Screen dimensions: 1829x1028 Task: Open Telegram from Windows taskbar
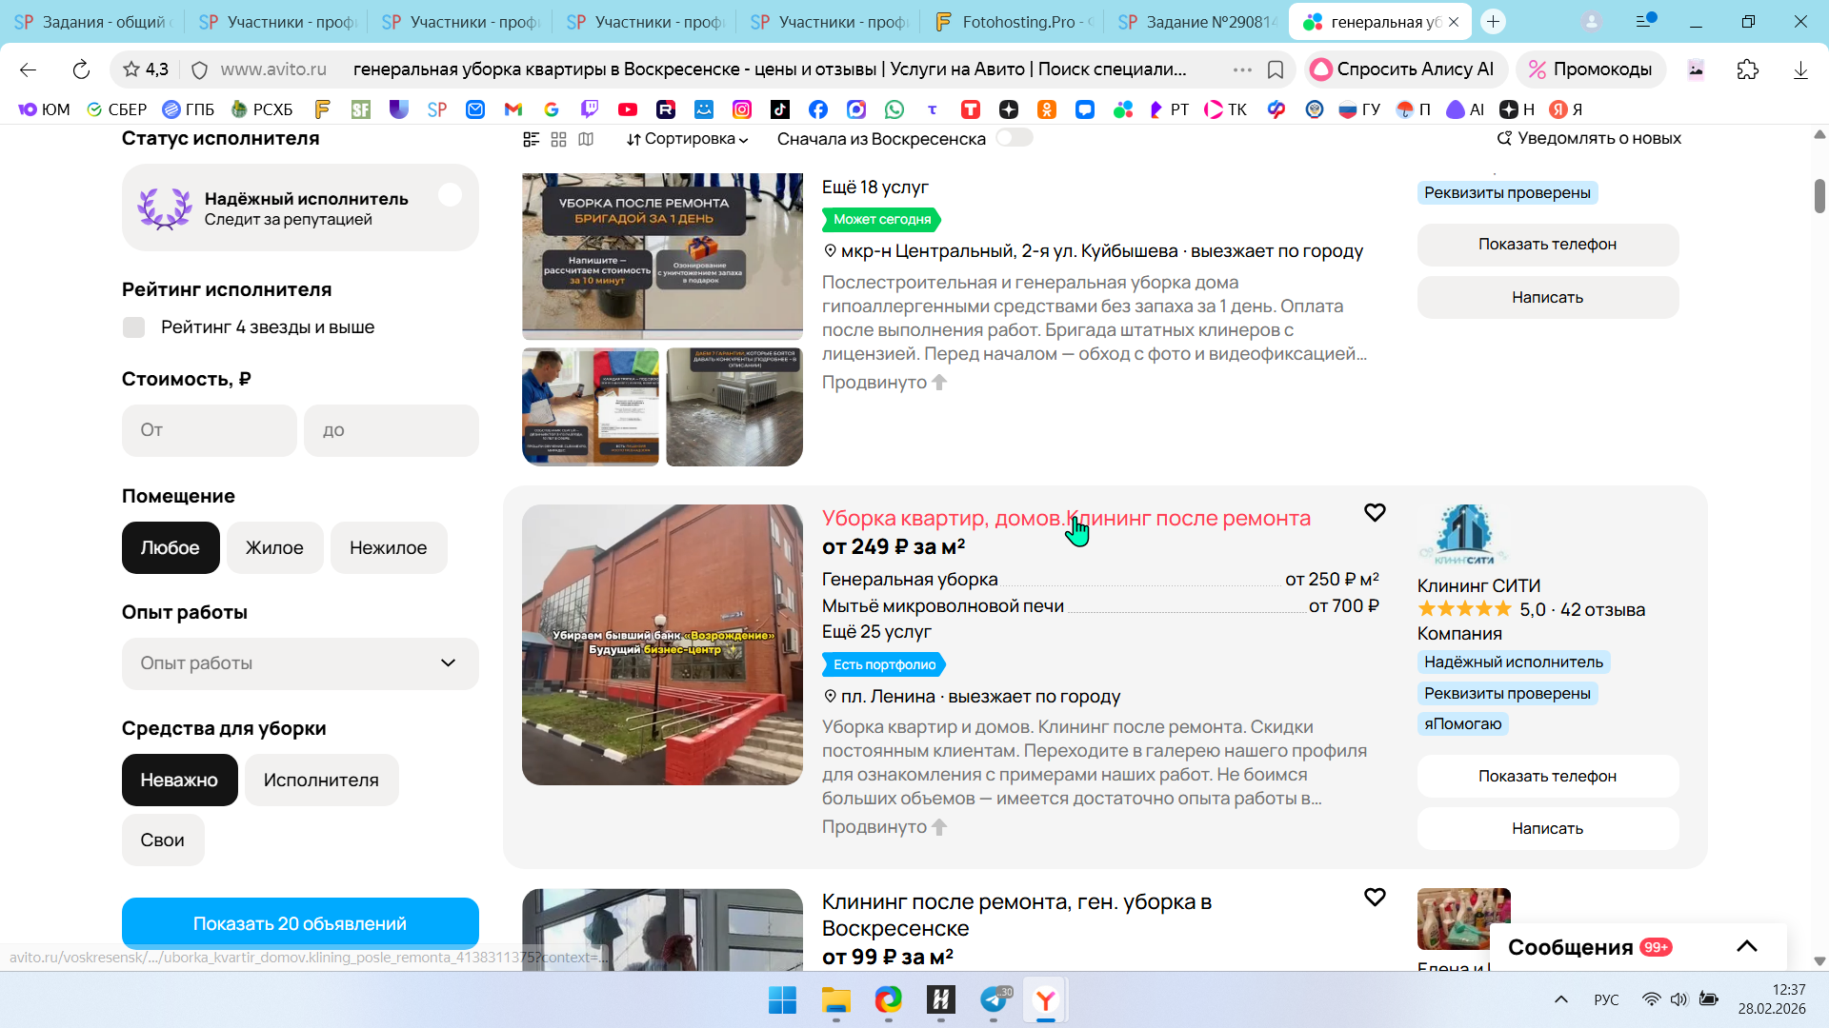pyautogui.click(x=994, y=999)
